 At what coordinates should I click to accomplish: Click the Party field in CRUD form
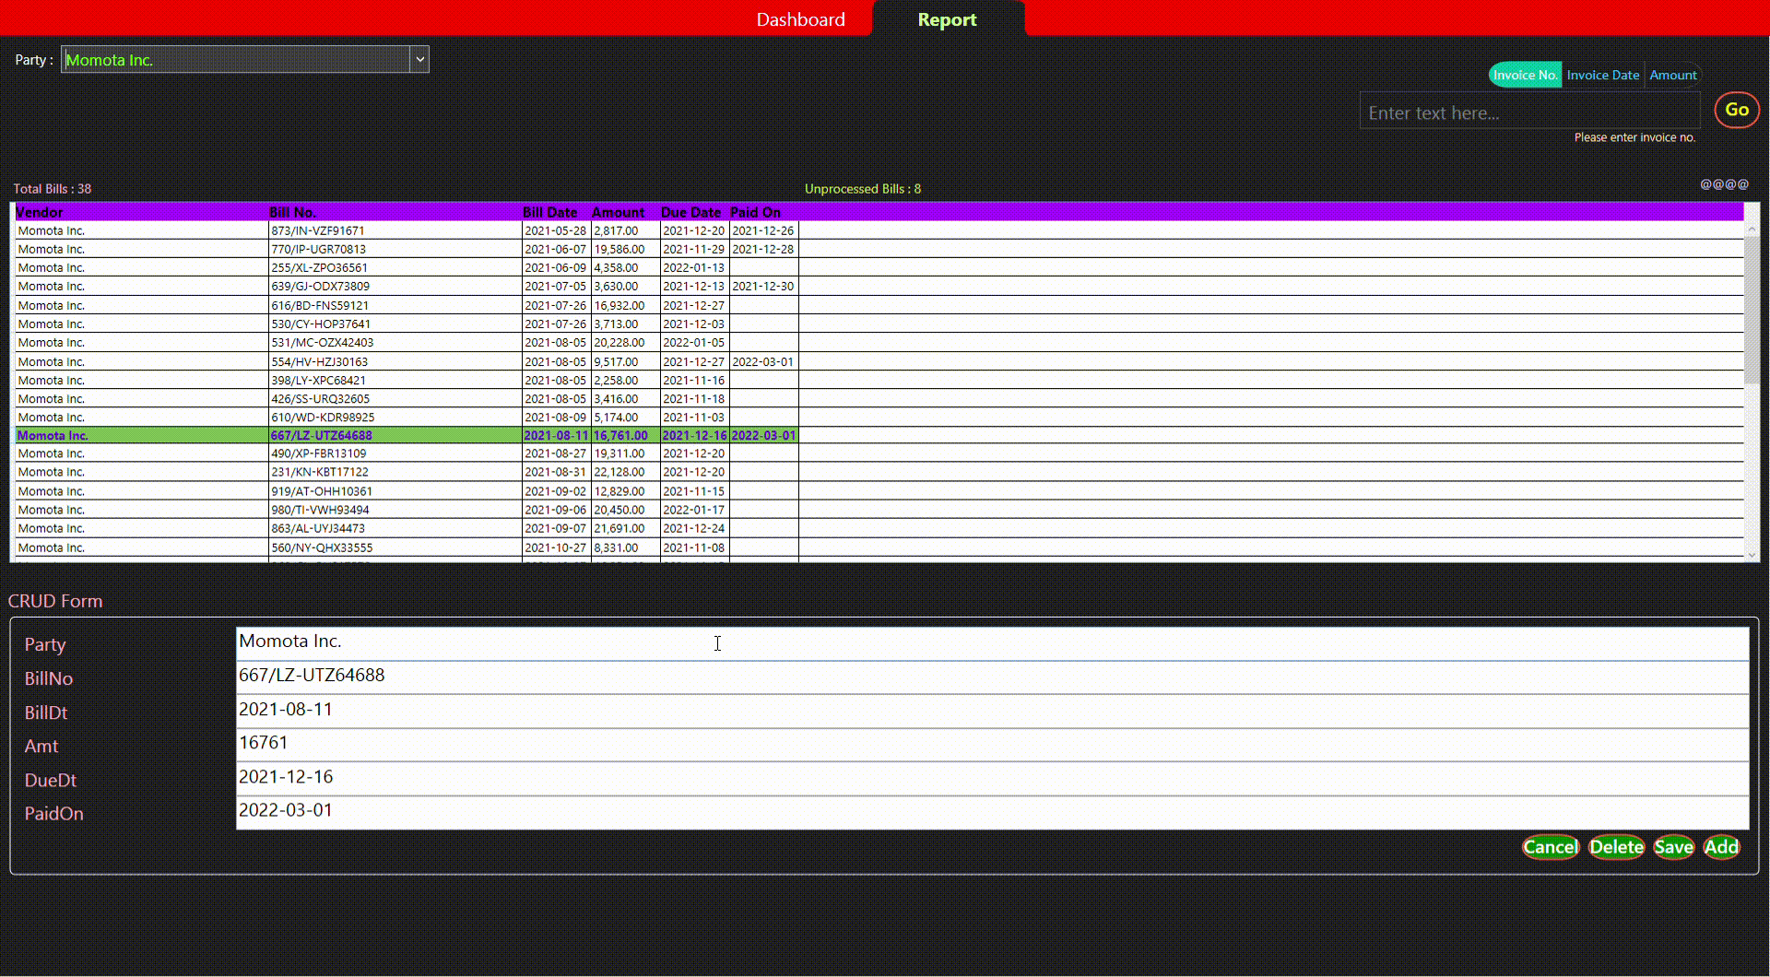coord(992,642)
